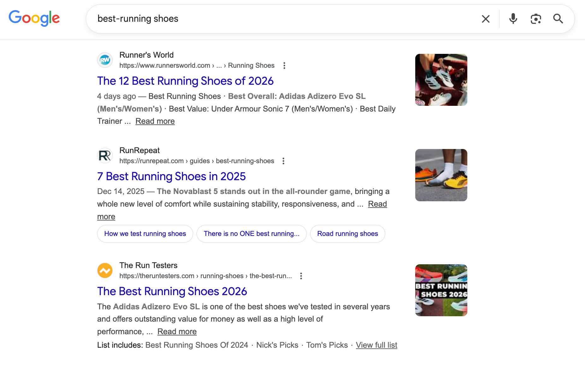The width and height of the screenshot is (585, 366).
Task: Activate voice search with the microphone icon
Action: coord(513,19)
